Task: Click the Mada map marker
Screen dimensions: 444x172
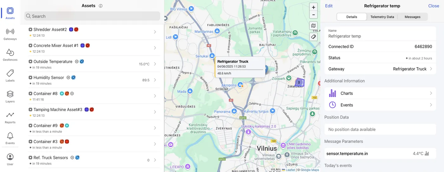Action: [190, 91]
